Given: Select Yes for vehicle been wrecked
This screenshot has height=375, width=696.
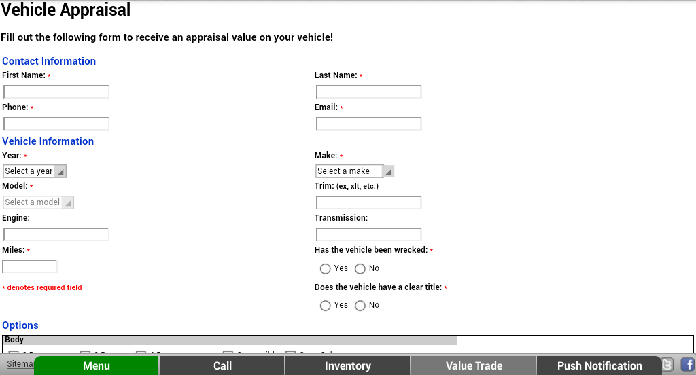Looking at the screenshot, I should 326,268.
